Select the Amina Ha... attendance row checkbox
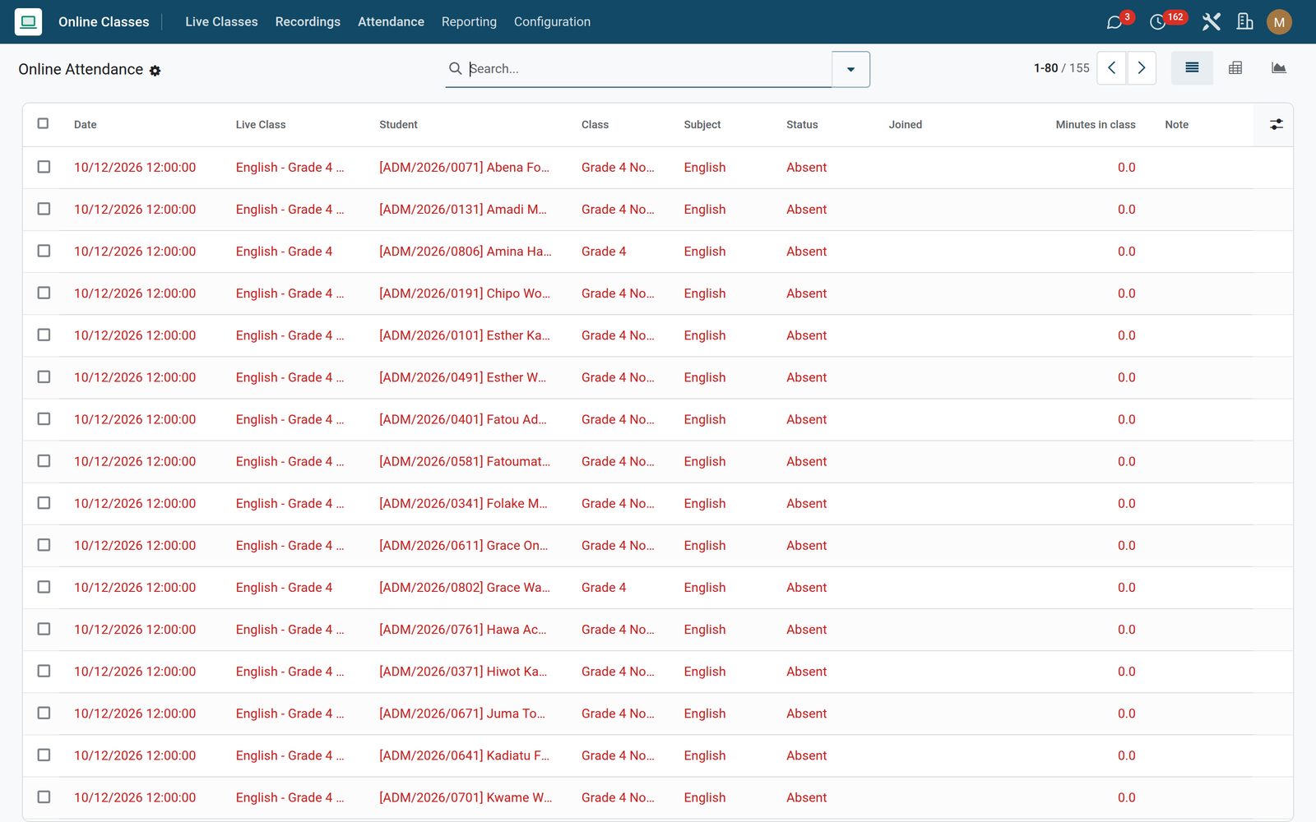This screenshot has height=822, width=1316. pyautogui.click(x=44, y=251)
